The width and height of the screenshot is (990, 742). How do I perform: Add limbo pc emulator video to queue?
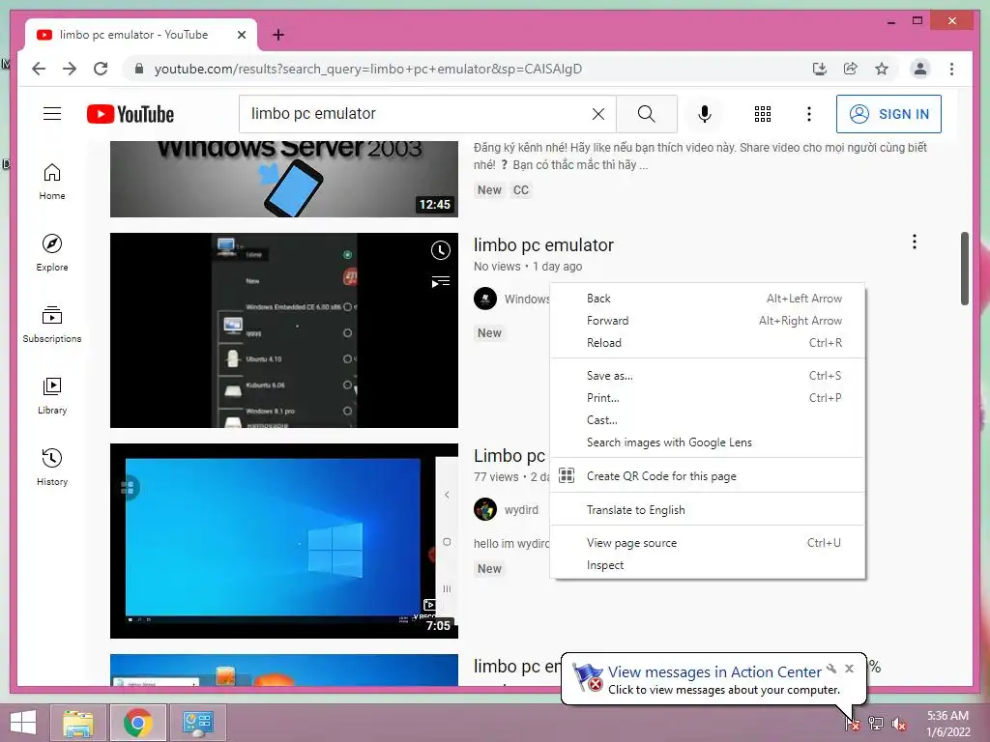pyautogui.click(x=441, y=281)
